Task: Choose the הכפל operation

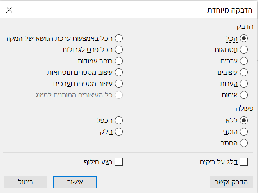Action: coord(119,120)
